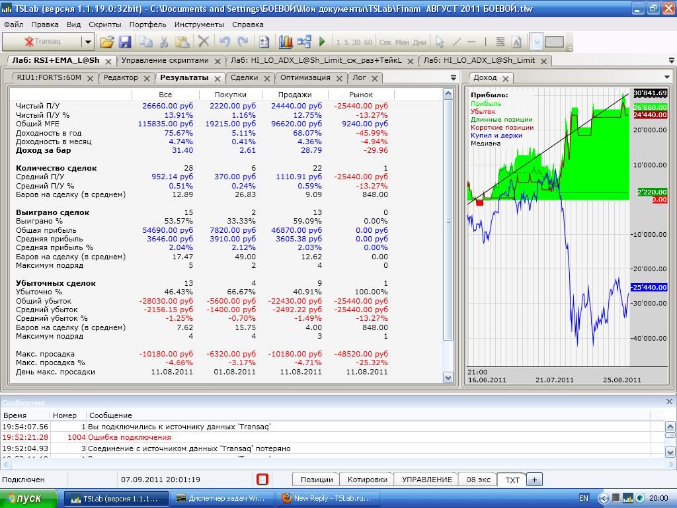This screenshot has height=508, width=677.
Task: Click the block diagram icon in toolbar
Action: 304,42
